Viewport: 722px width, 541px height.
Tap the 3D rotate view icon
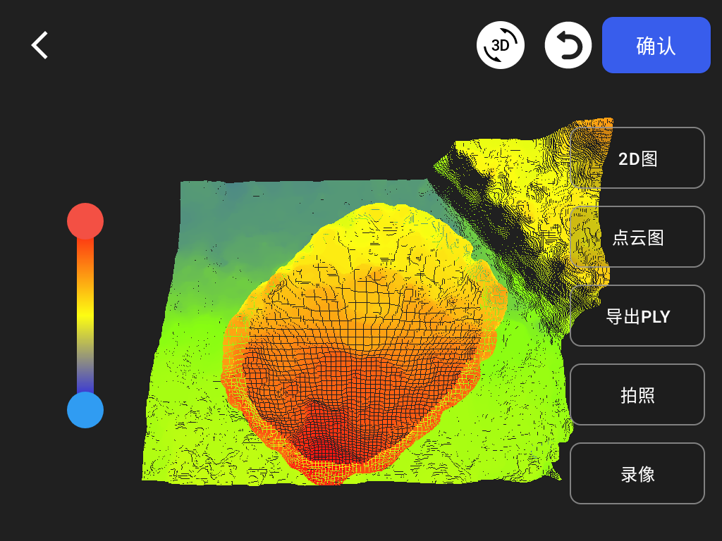501,45
